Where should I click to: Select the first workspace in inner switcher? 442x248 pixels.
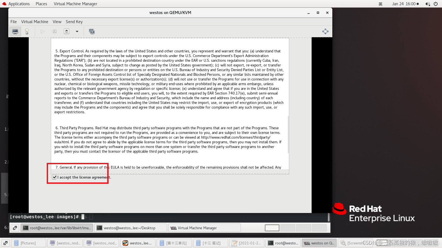point(272,228)
